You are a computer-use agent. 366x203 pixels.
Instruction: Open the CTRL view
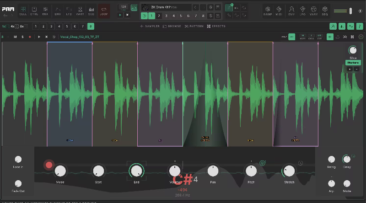click(x=34, y=11)
